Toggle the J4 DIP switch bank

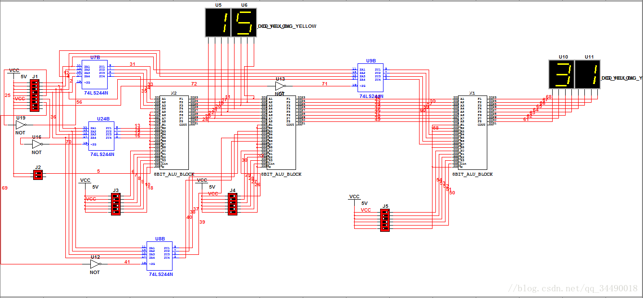pos(233,204)
